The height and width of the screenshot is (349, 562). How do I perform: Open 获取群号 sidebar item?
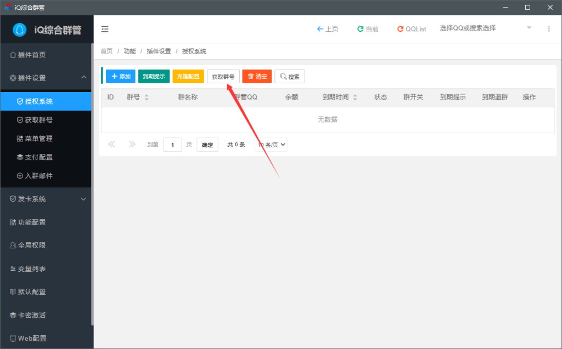[x=46, y=120]
